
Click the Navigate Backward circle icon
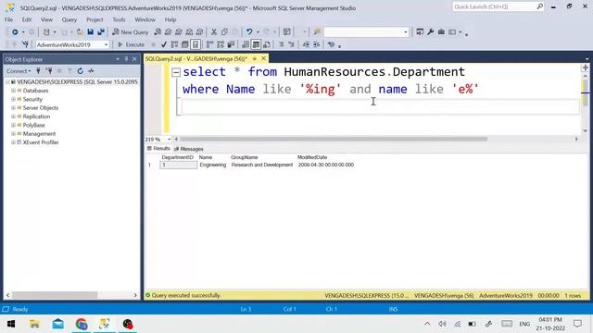(15, 32)
